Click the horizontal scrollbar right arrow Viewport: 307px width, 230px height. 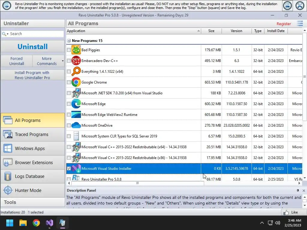pos(300,183)
